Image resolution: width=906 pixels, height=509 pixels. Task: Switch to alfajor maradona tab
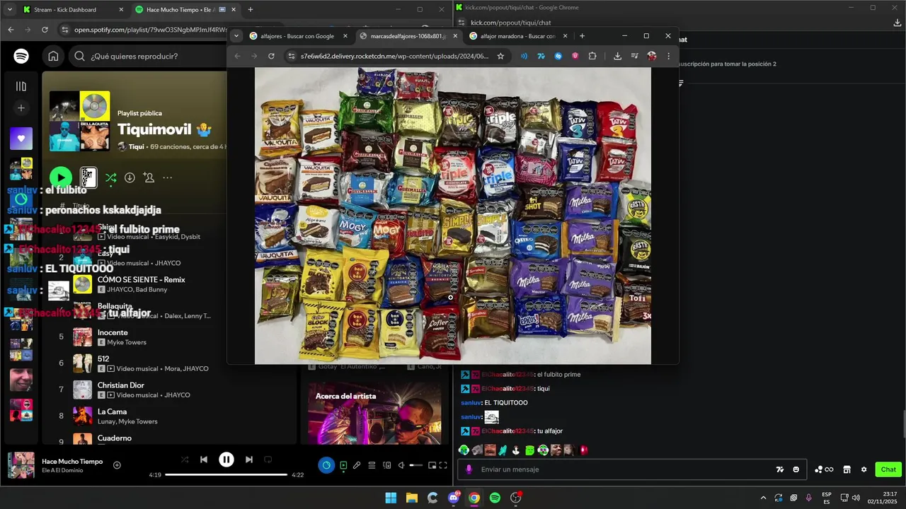click(517, 36)
